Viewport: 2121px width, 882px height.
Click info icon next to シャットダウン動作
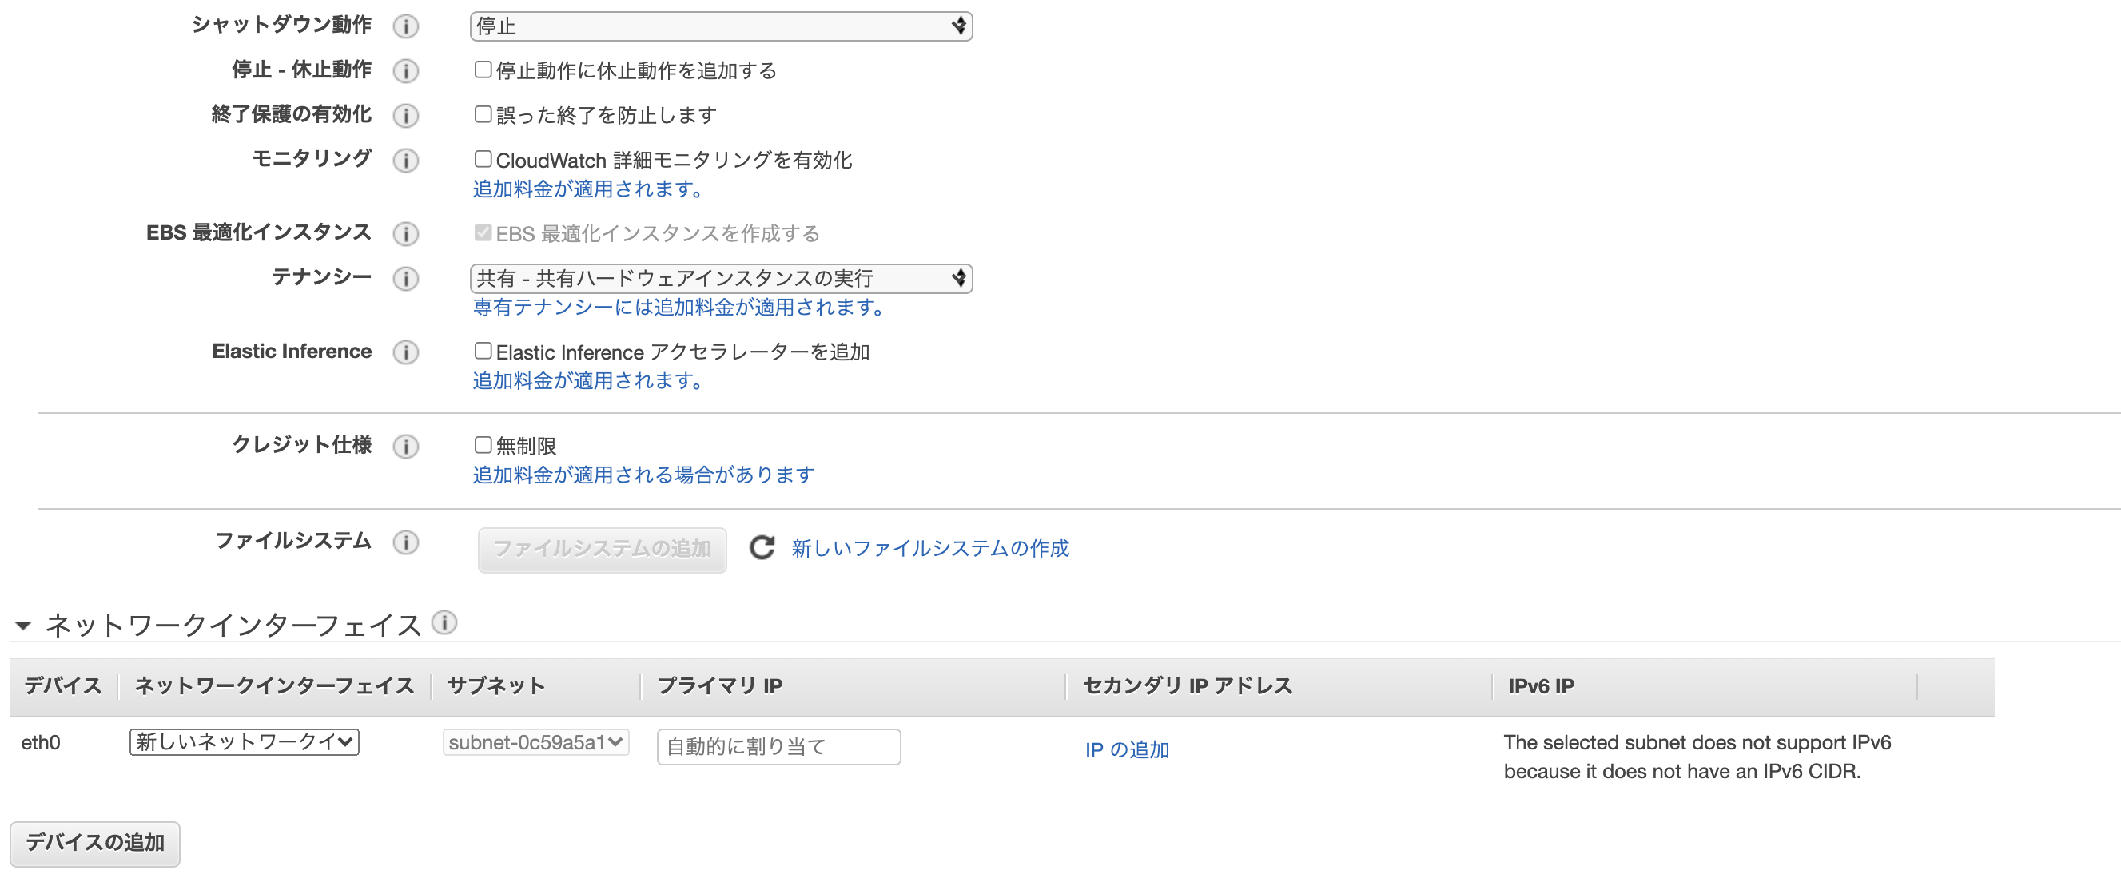405,26
